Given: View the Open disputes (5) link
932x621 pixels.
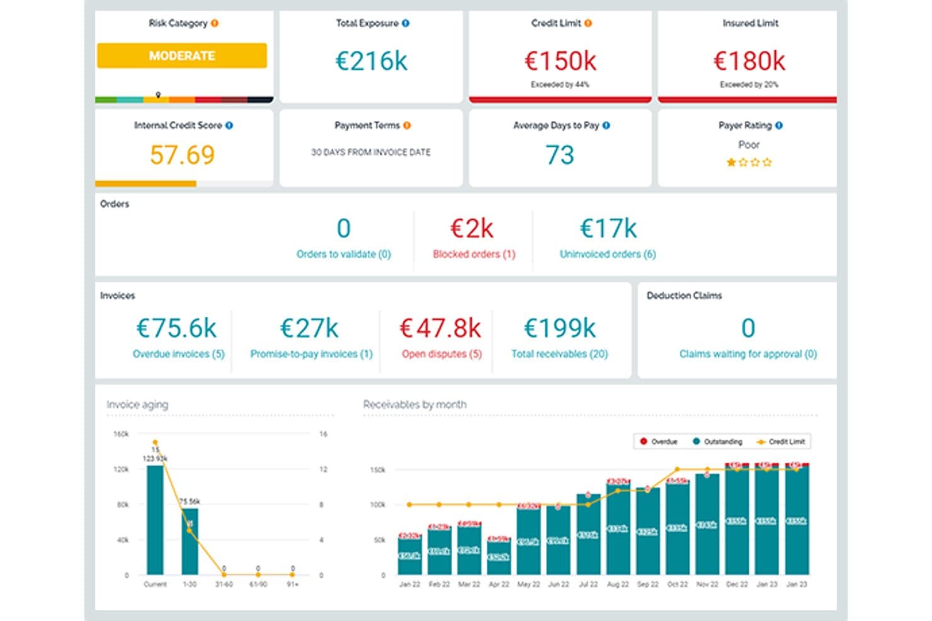Looking at the screenshot, I should [x=442, y=354].
